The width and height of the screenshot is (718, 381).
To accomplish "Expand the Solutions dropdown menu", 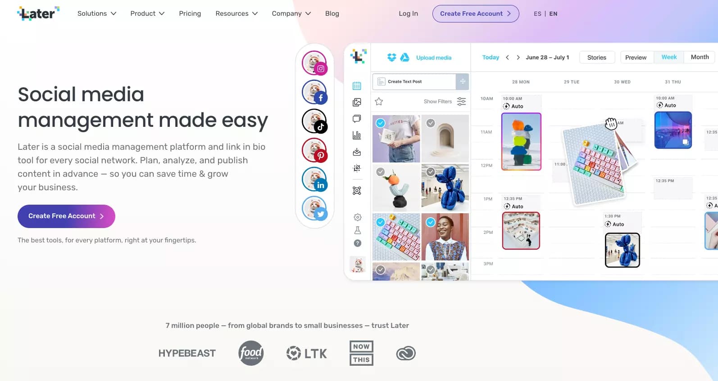I will 96,13.
